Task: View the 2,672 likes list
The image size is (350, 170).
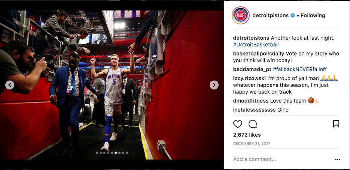Action: [x=247, y=135]
